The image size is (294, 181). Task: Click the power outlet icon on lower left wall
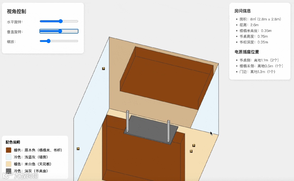[78, 149]
